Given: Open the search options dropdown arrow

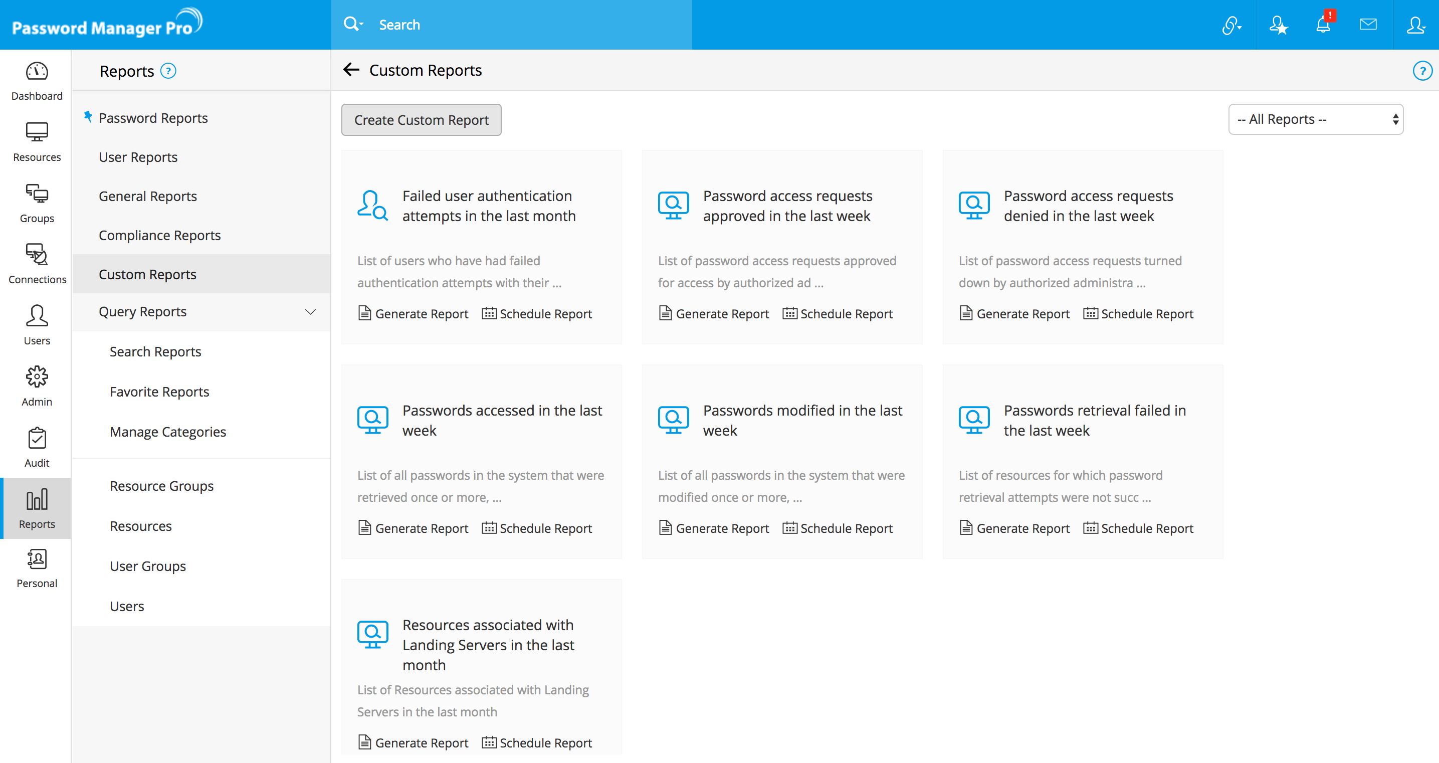Looking at the screenshot, I should [361, 24].
